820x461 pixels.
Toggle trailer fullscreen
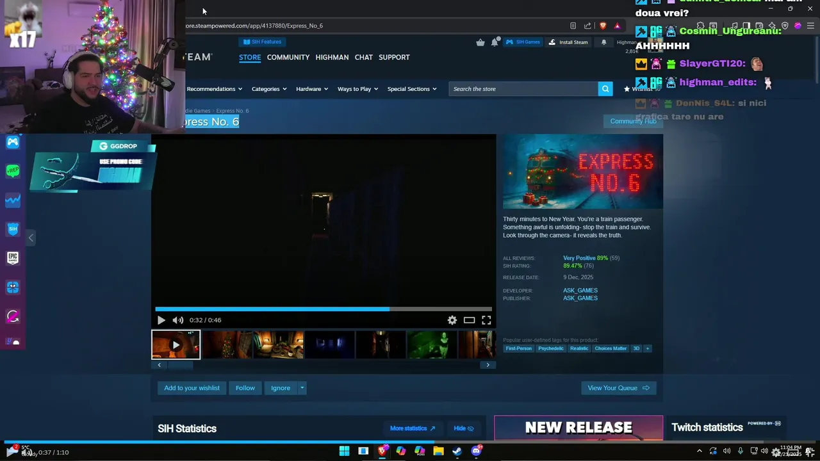tap(486, 320)
